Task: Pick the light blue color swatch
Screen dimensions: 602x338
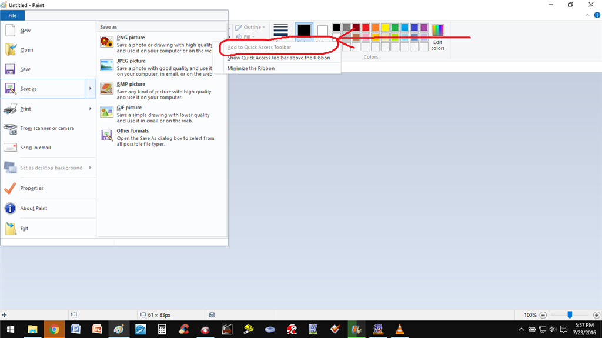Action: click(404, 27)
